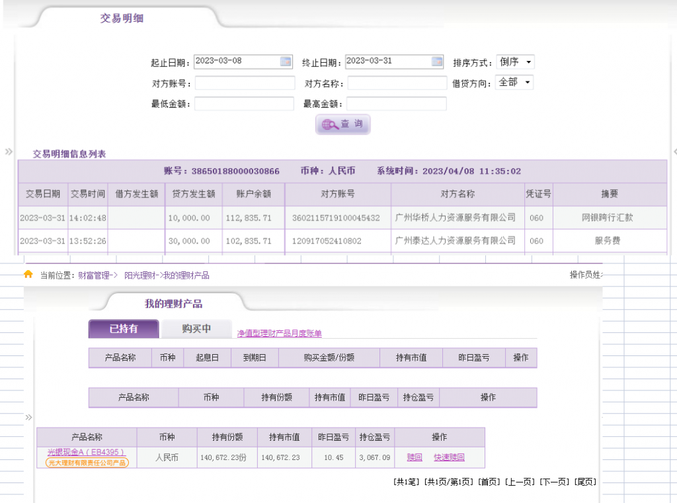The height and width of the screenshot is (503, 677).
Task: Go to 首页 in pagination
Action: point(489,482)
